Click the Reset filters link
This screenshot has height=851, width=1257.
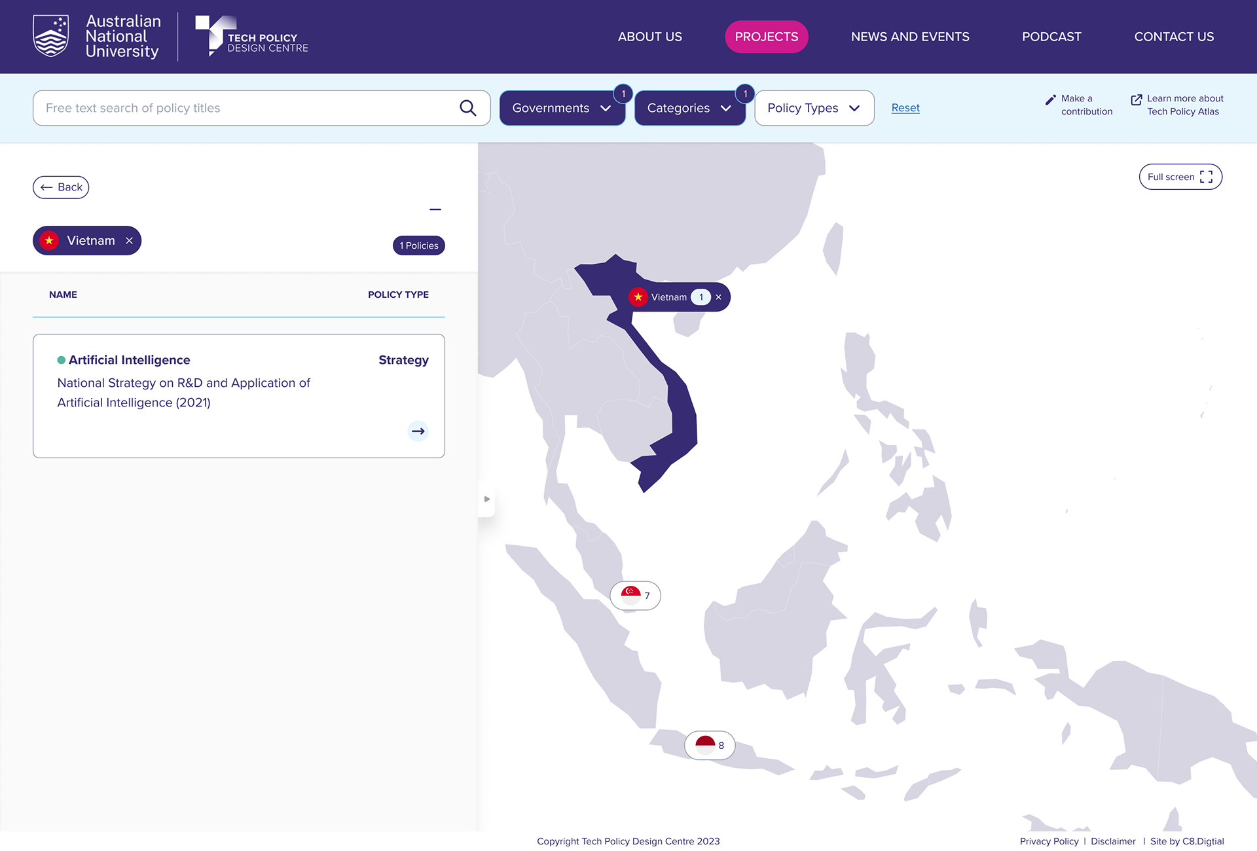click(905, 108)
